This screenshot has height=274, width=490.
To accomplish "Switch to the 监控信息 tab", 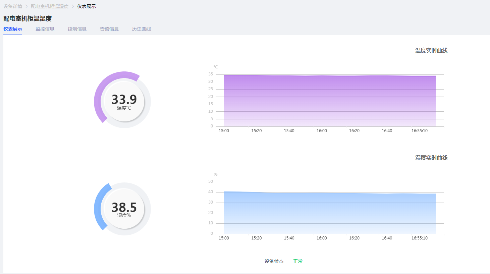I will pyautogui.click(x=45, y=29).
